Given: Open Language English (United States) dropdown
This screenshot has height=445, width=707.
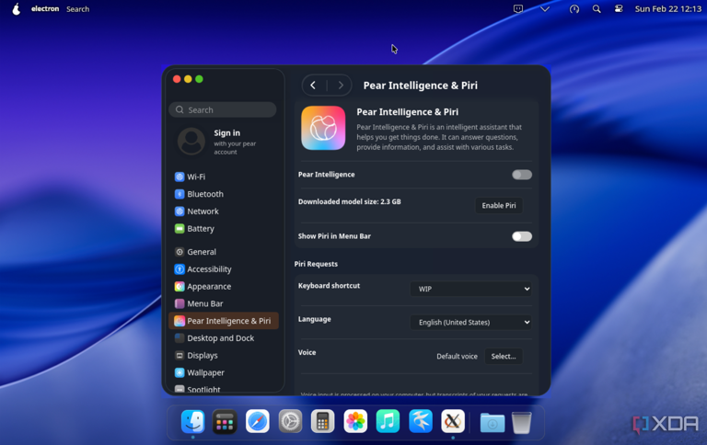Looking at the screenshot, I should click(470, 322).
